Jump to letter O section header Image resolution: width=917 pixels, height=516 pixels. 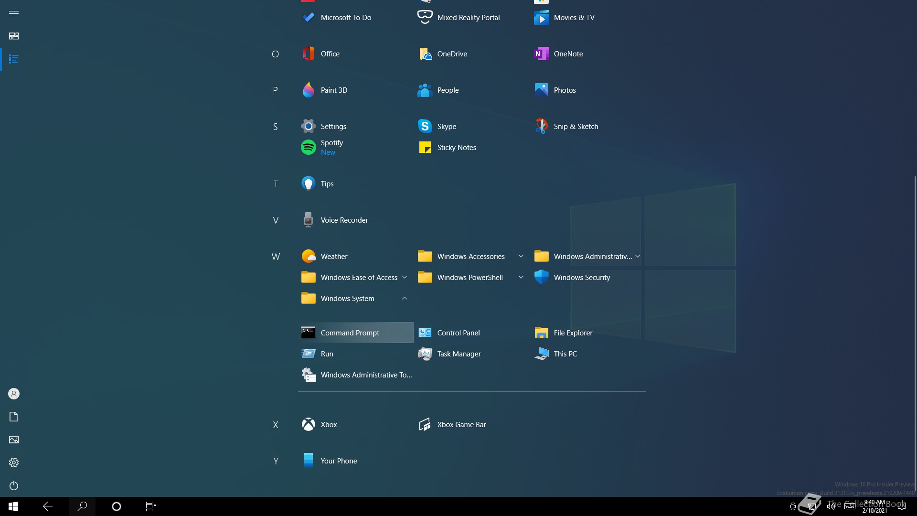coord(276,54)
